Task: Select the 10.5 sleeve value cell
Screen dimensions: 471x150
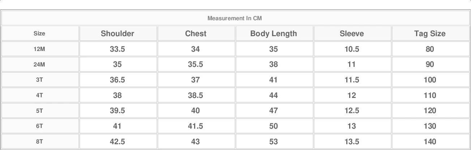Action: tap(352, 49)
